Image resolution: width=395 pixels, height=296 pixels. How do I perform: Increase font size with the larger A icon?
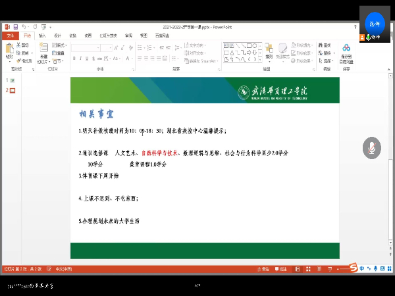[x=116, y=48]
